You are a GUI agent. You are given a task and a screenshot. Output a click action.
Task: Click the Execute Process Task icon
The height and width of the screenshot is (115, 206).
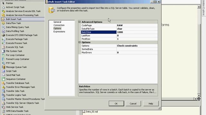[4, 43]
